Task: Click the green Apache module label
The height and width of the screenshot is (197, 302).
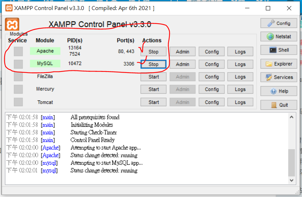Action: [45, 51]
